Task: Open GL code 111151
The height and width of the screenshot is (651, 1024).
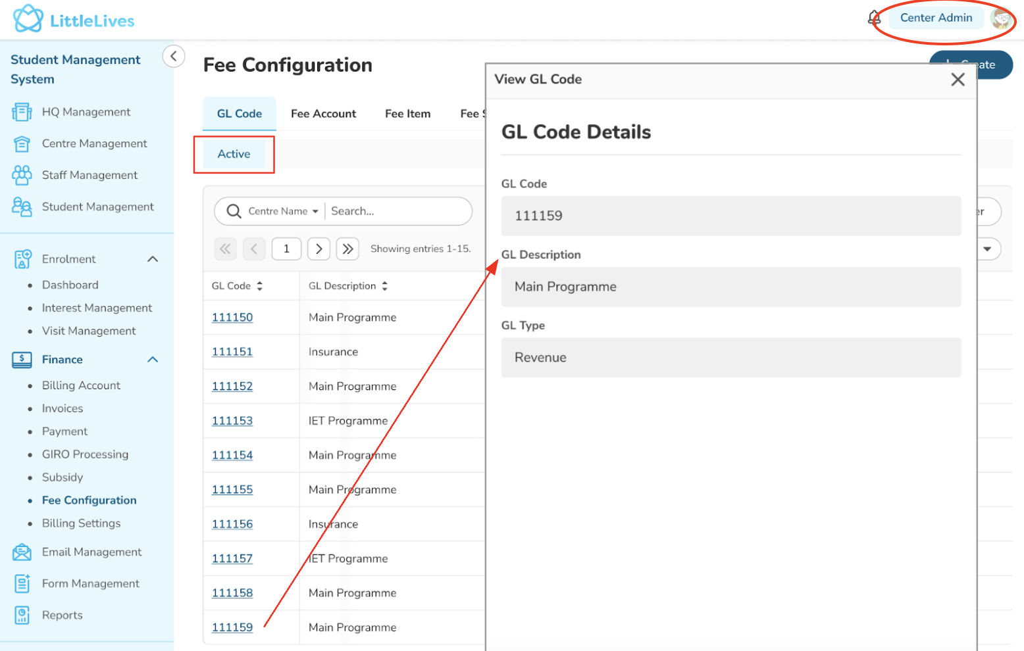Action: tap(232, 352)
